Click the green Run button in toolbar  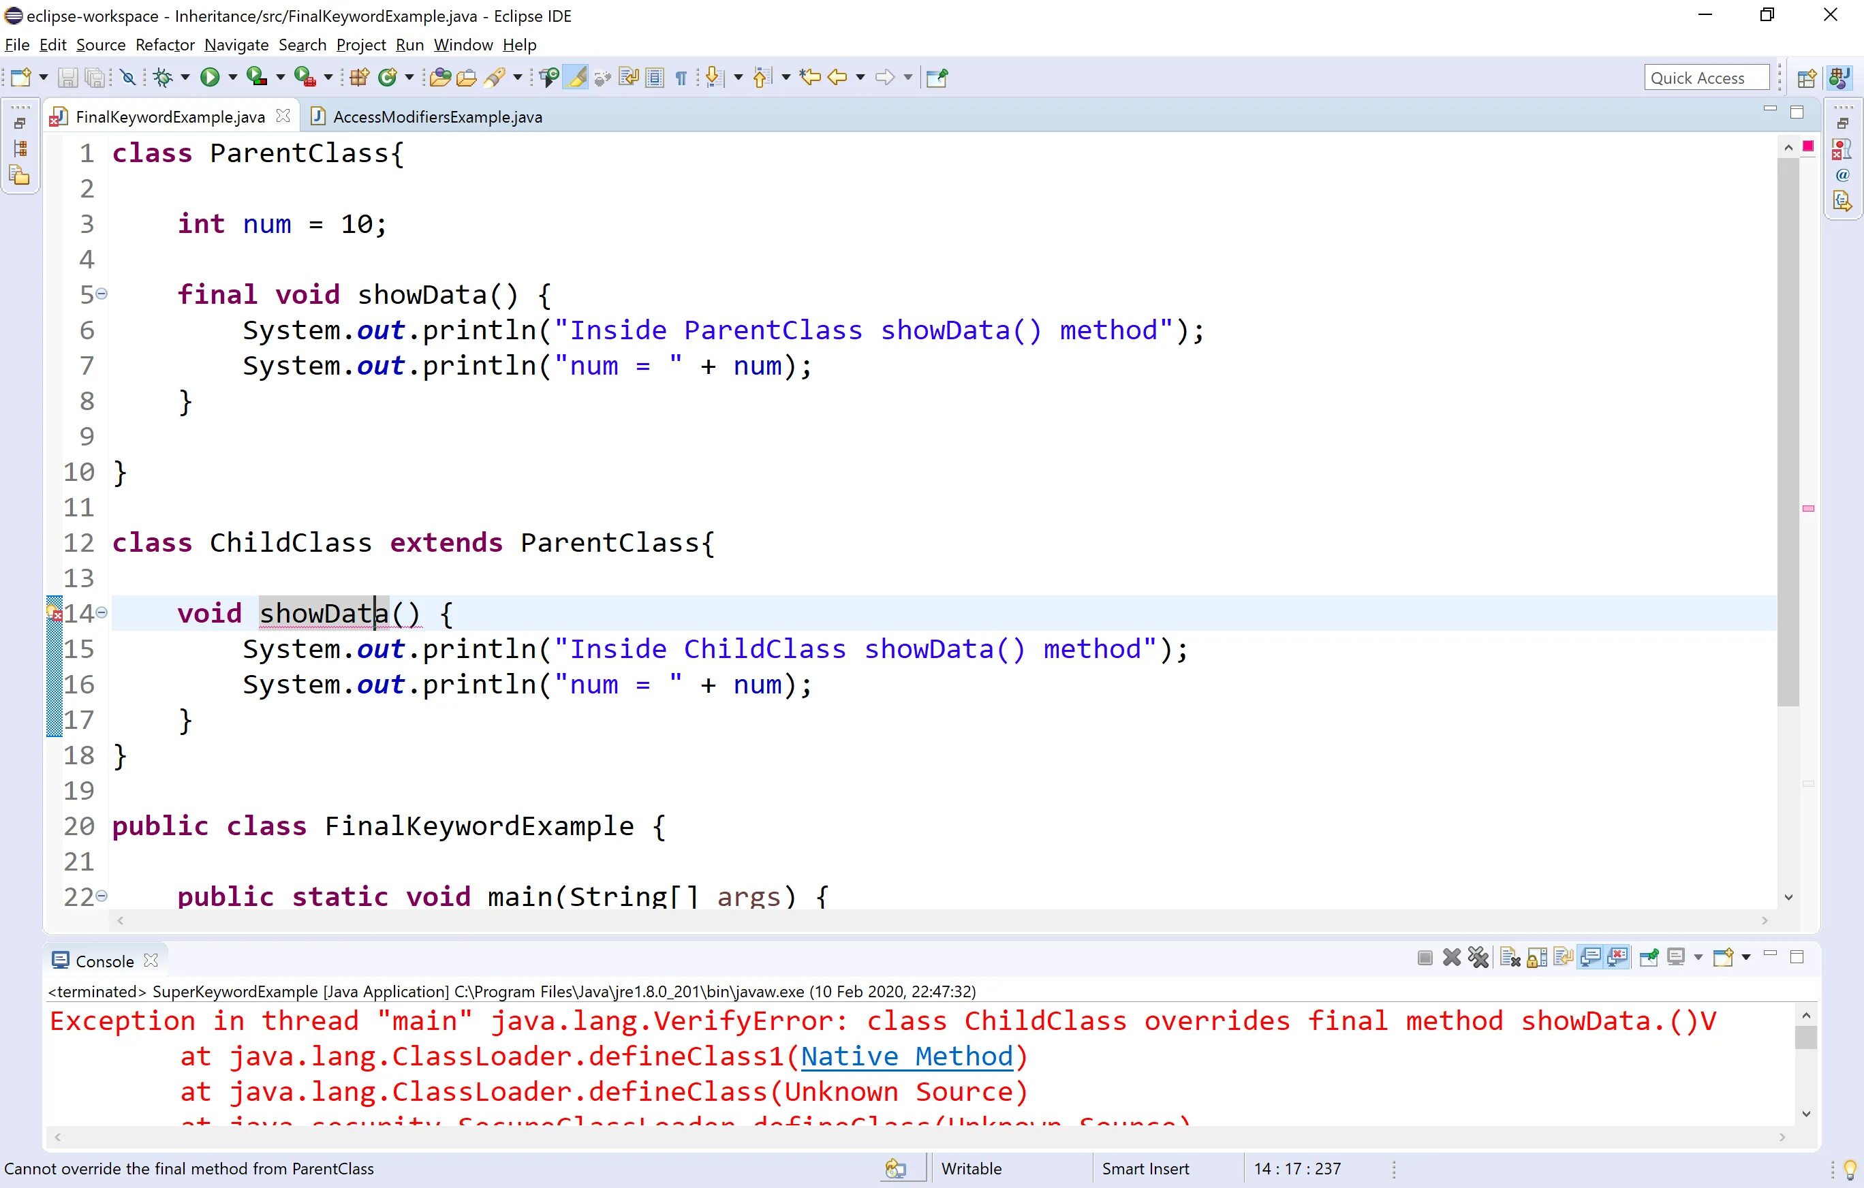(x=209, y=76)
